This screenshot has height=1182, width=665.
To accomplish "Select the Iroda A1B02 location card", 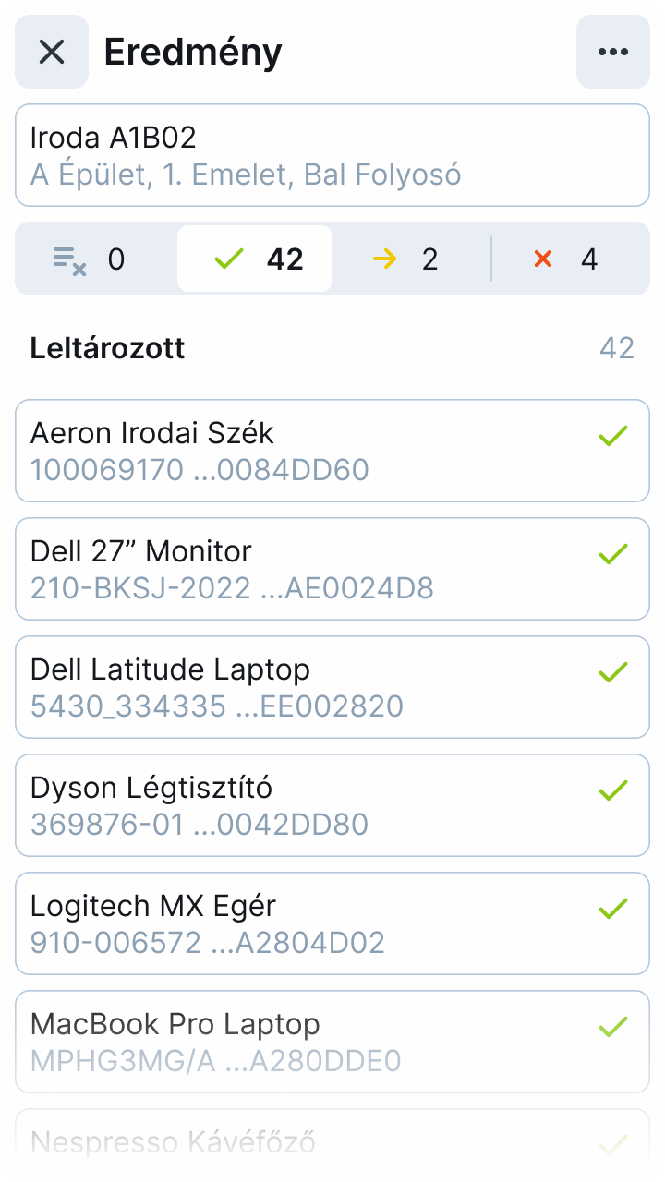I will click(332, 155).
